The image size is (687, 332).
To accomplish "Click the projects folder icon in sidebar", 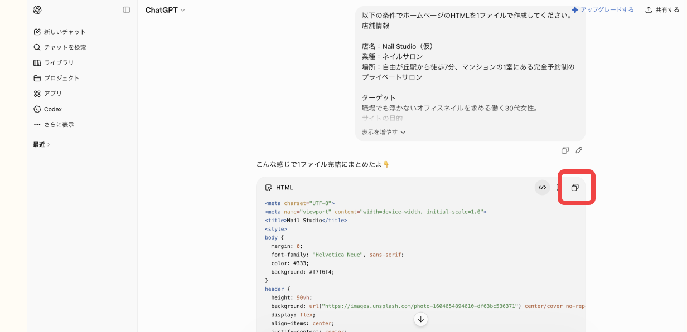I will [x=37, y=78].
